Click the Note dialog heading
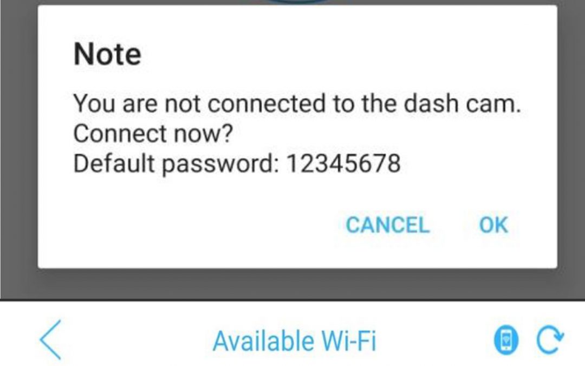Viewport: 585px width, 366px height. (107, 55)
